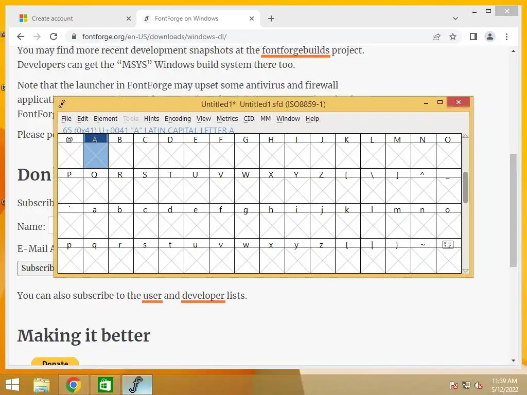Image resolution: width=527 pixels, height=395 pixels.
Task: Select the capital B glyph cell
Action: (x=121, y=151)
